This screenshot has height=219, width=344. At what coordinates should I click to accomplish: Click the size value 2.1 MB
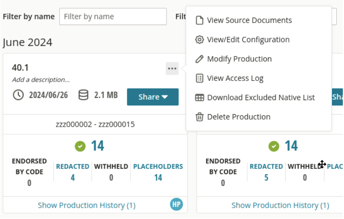pyautogui.click(x=106, y=95)
